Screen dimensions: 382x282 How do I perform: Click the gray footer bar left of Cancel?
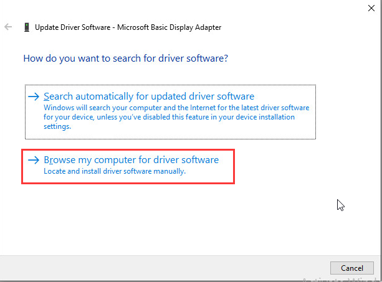156,268
